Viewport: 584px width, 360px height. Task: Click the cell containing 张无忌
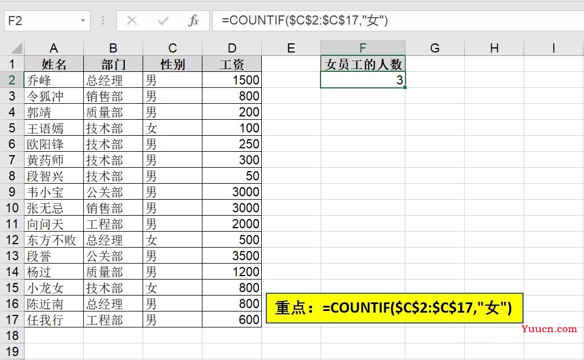point(54,208)
